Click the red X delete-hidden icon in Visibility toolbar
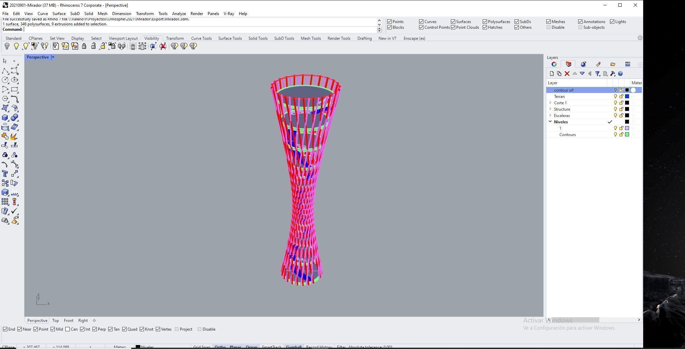The height and width of the screenshot is (349, 685). [x=163, y=46]
